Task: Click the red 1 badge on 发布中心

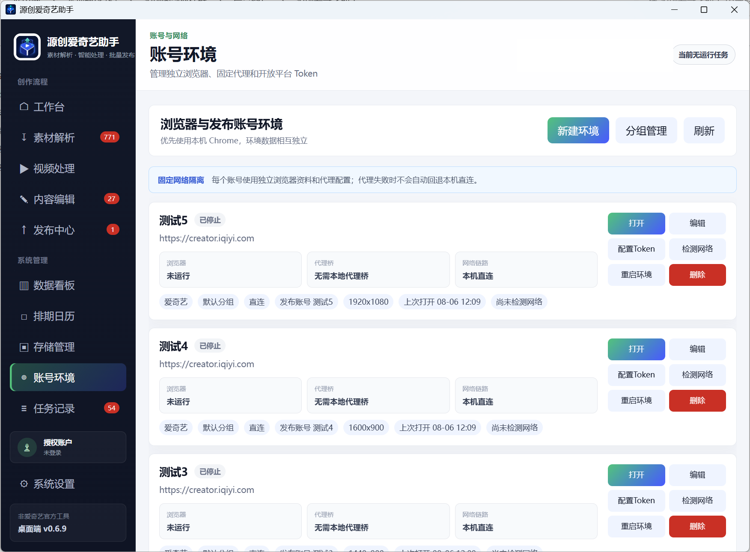Action: pyautogui.click(x=113, y=230)
